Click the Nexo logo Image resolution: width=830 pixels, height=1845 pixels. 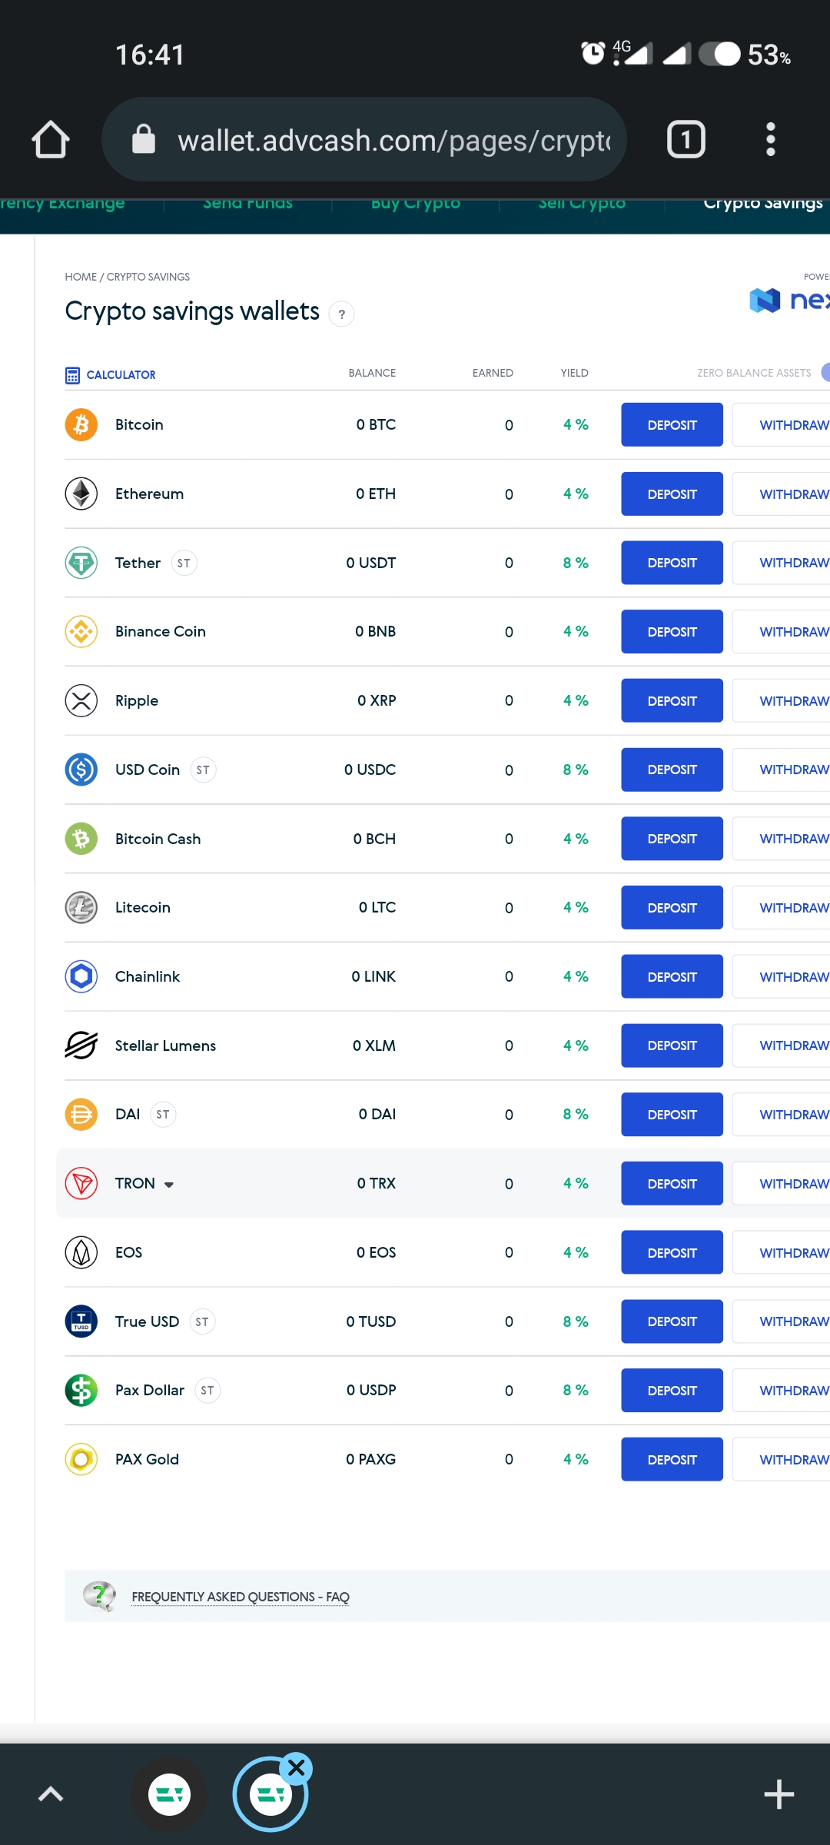[789, 300]
